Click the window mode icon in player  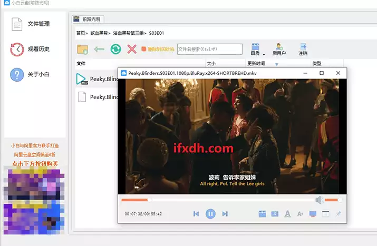pos(325,214)
